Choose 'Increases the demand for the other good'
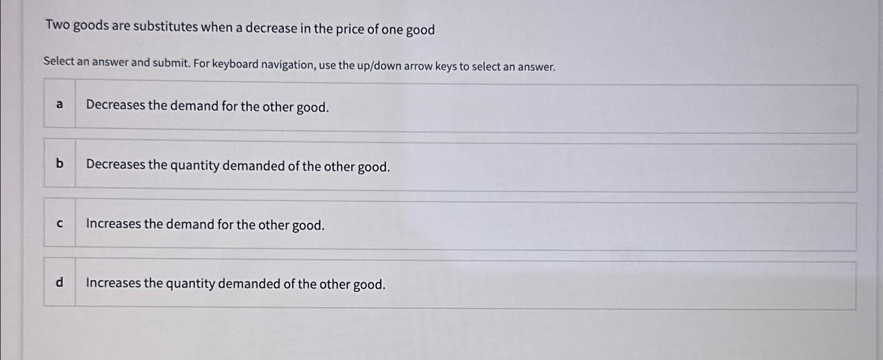Viewport: 883px width, 360px height. point(205,225)
